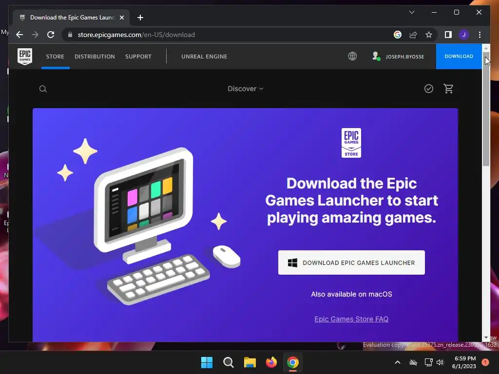Click the Chrome forward arrow

pos(35,35)
